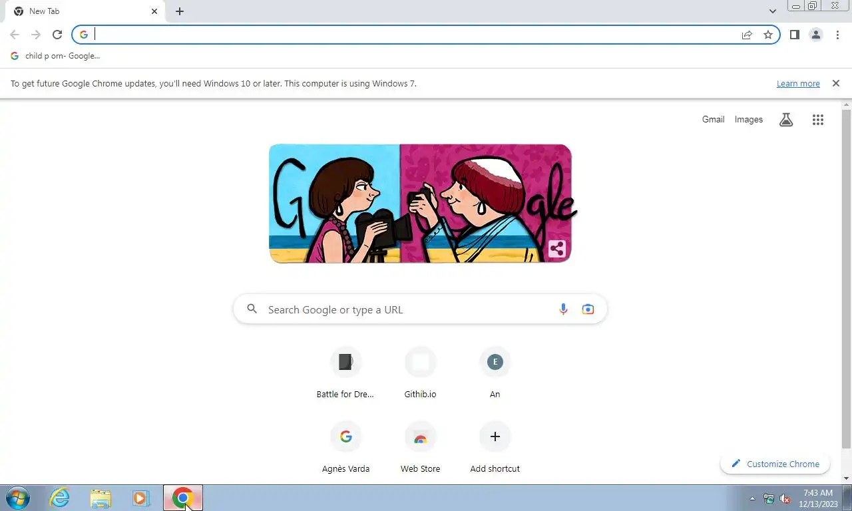The height and width of the screenshot is (511, 852).
Task: Open the Chrome side panel
Action: [794, 35]
